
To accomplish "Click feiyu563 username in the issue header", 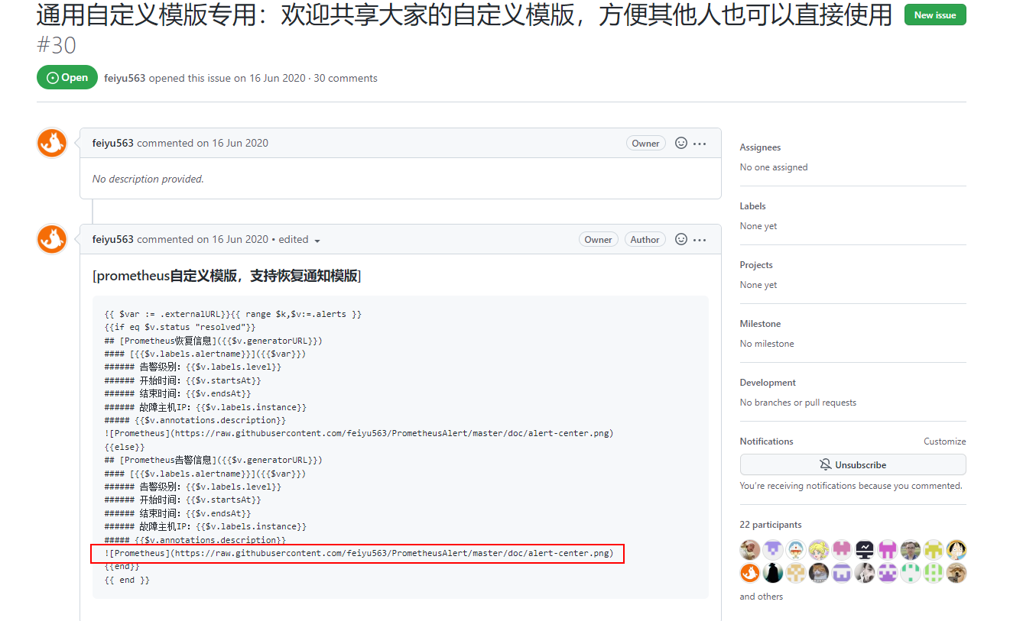I will [x=125, y=77].
